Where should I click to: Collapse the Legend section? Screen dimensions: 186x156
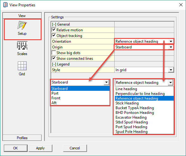[x=54, y=64]
